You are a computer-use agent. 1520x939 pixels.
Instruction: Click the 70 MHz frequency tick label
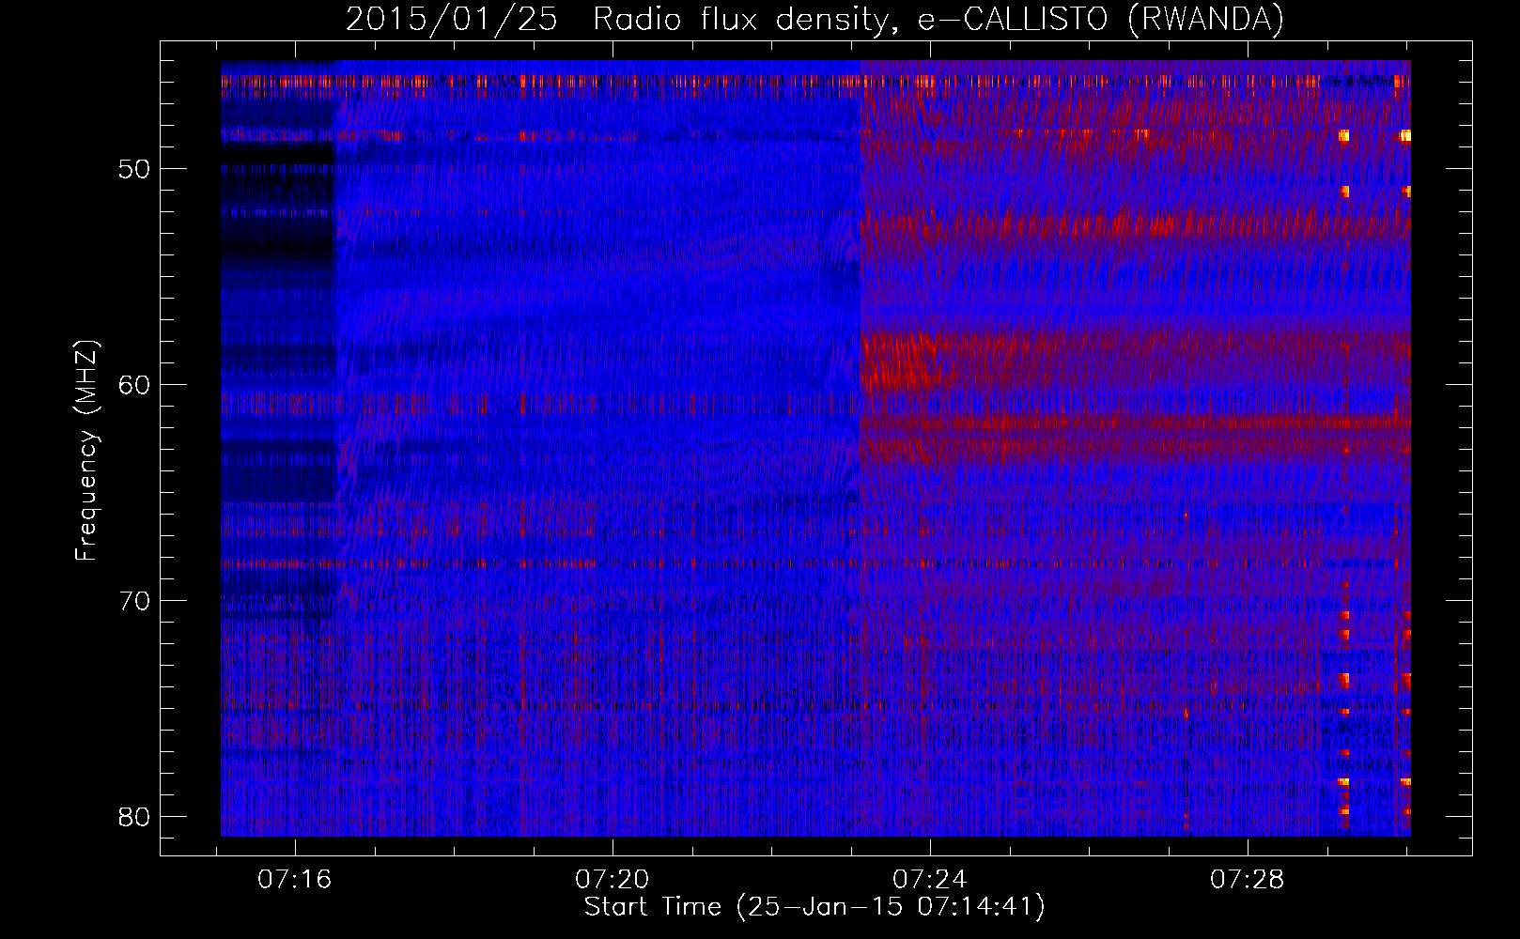pos(136,600)
